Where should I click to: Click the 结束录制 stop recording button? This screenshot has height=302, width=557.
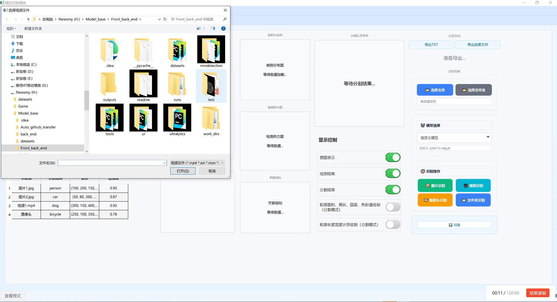click(538, 293)
